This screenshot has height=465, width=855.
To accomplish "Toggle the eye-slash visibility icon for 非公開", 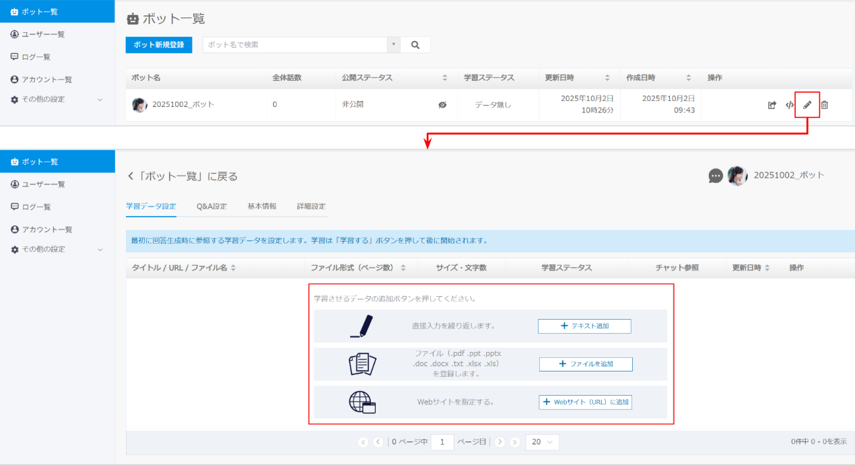I will 442,105.
